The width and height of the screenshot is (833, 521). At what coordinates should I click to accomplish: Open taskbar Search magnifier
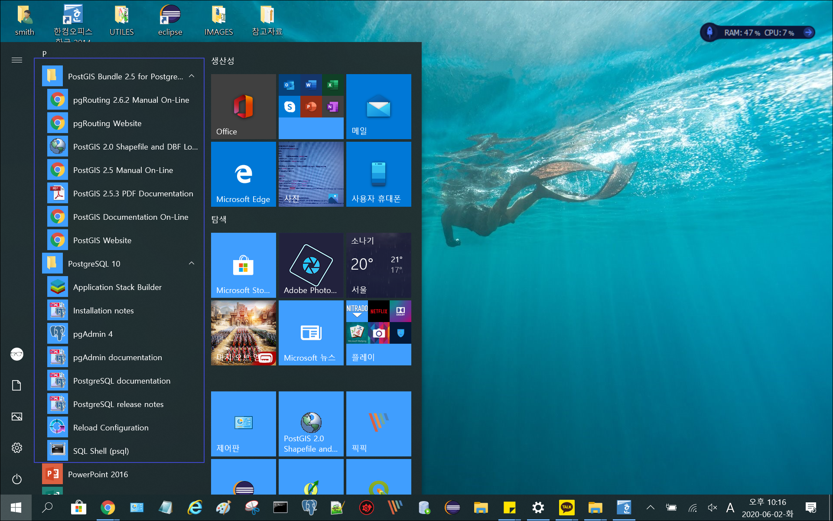(x=47, y=508)
